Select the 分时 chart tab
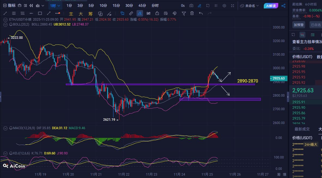Viewport: 322px width, 178px height. pos(155,6)
